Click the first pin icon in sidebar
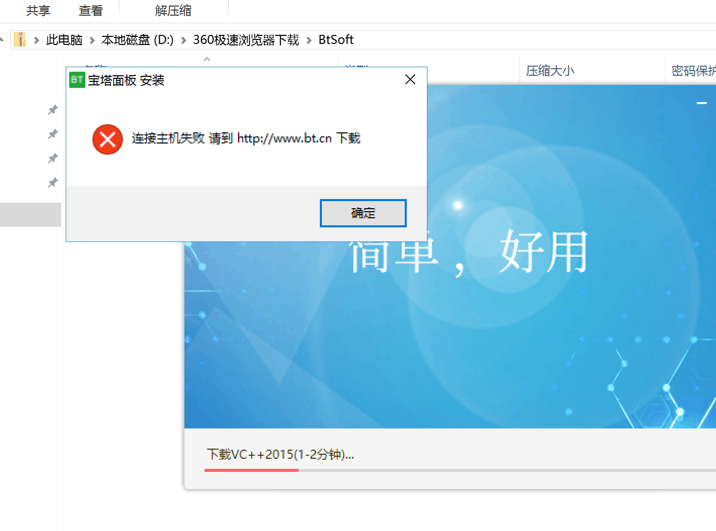Screen dimensions: 716x531 [x=53, y=110]
